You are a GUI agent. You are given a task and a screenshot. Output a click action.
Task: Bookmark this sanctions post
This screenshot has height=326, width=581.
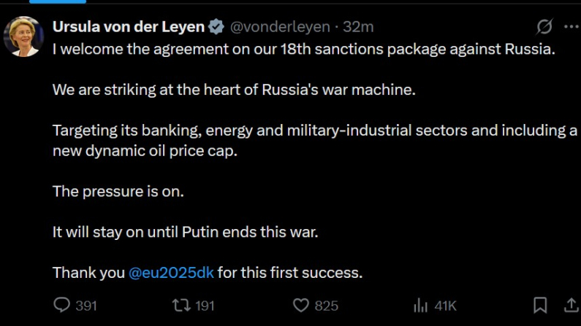[x=540, y=305]
